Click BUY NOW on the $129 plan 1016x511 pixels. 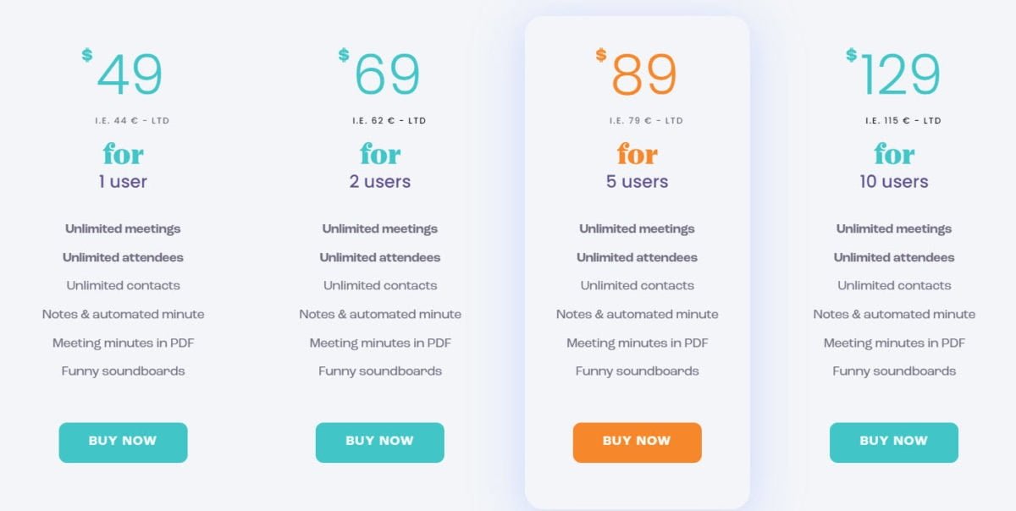coord(893,441)
